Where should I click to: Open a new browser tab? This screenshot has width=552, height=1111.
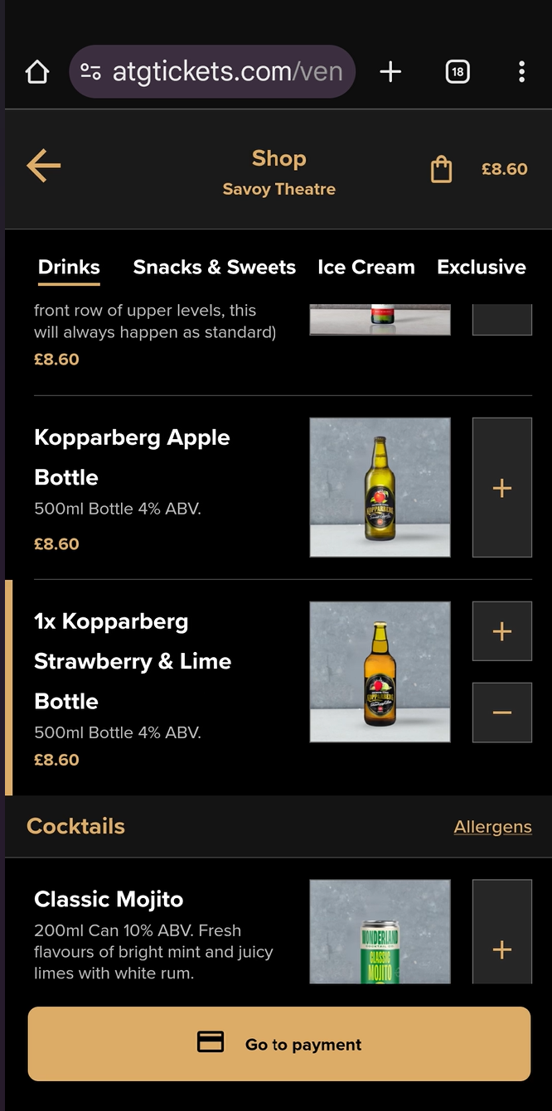(x=390, y=72)
